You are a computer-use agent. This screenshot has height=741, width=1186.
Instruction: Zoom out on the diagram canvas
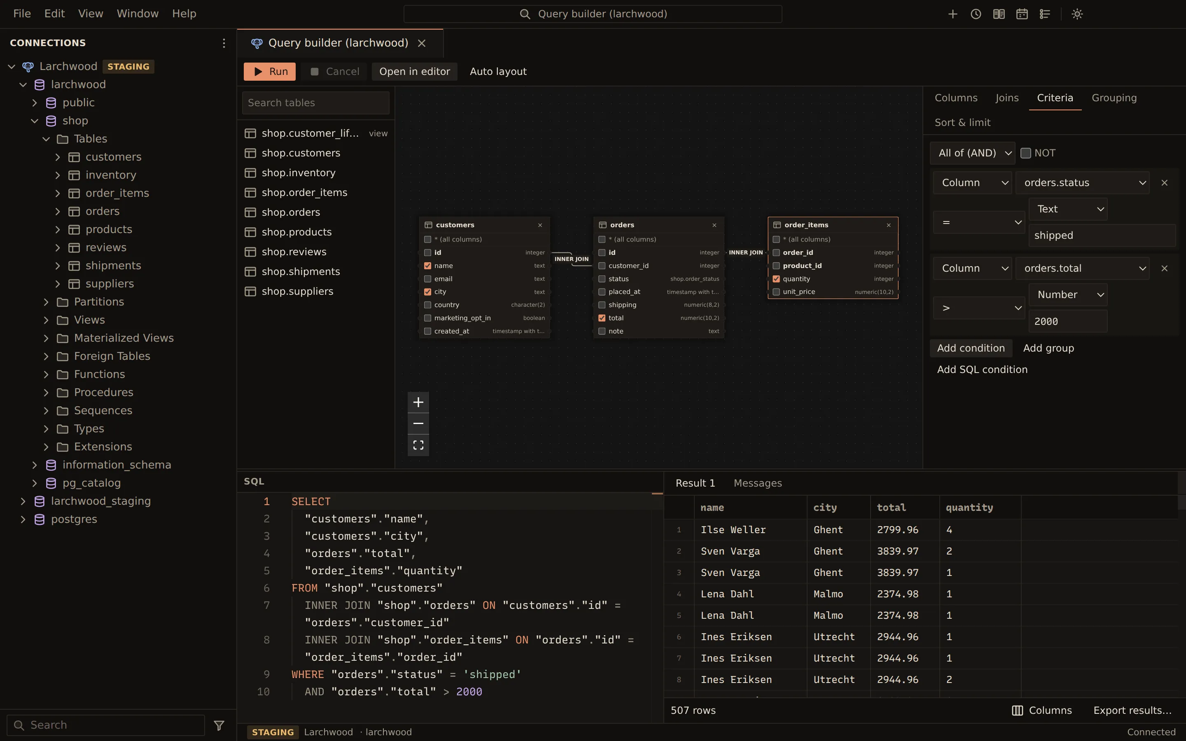pos(418,424)
